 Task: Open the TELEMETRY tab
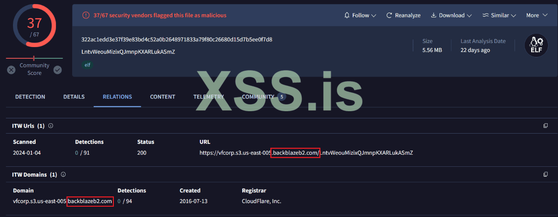point(208,97)
